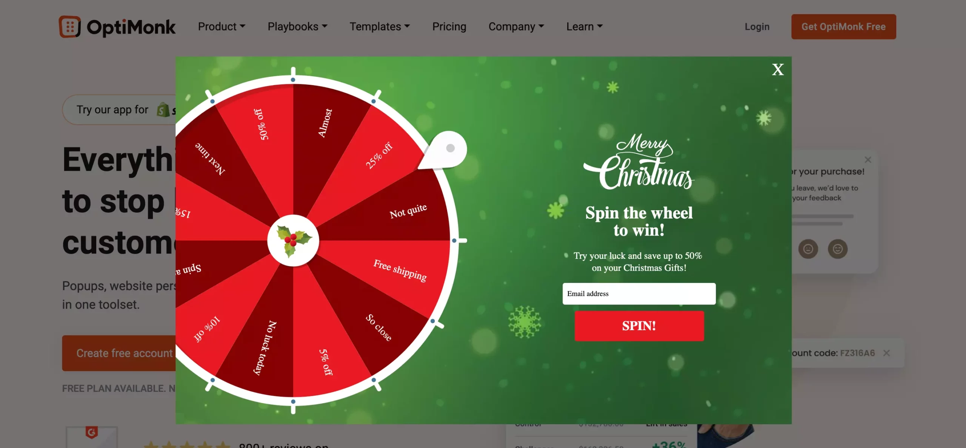
Task: Click the Login link in navbar
Action: pos(757,26)
